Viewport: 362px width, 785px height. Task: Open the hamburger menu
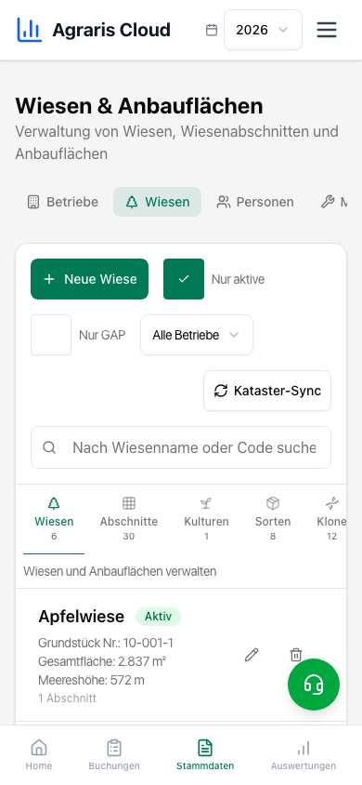tap(327, 30)
